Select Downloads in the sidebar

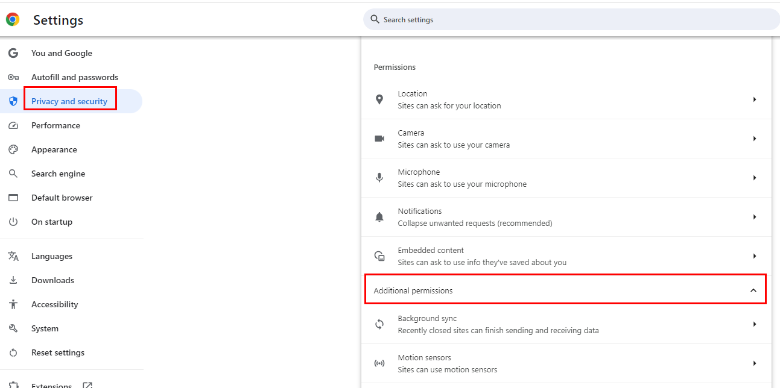click(x=52, y=280)
